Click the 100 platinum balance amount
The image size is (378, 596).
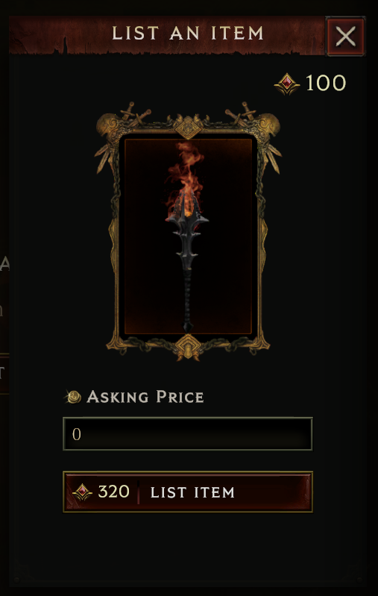(326, 83)
